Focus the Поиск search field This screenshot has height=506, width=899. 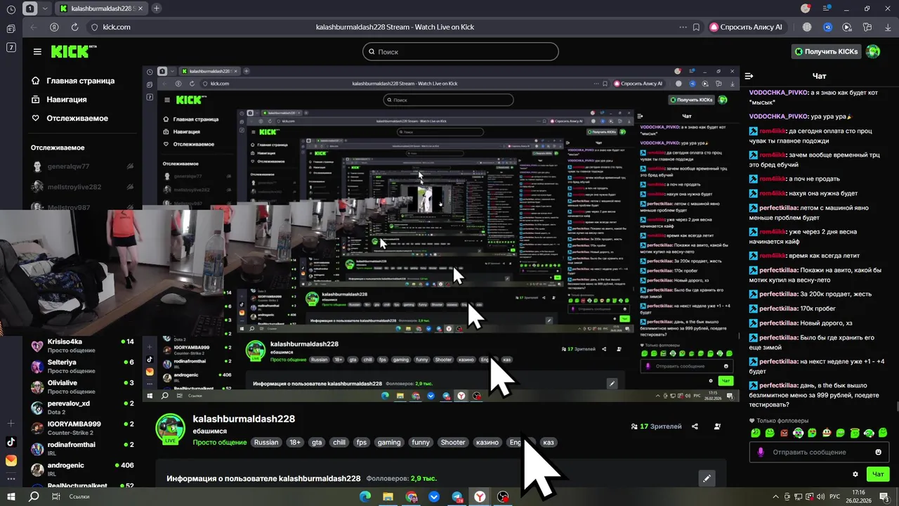461,51
